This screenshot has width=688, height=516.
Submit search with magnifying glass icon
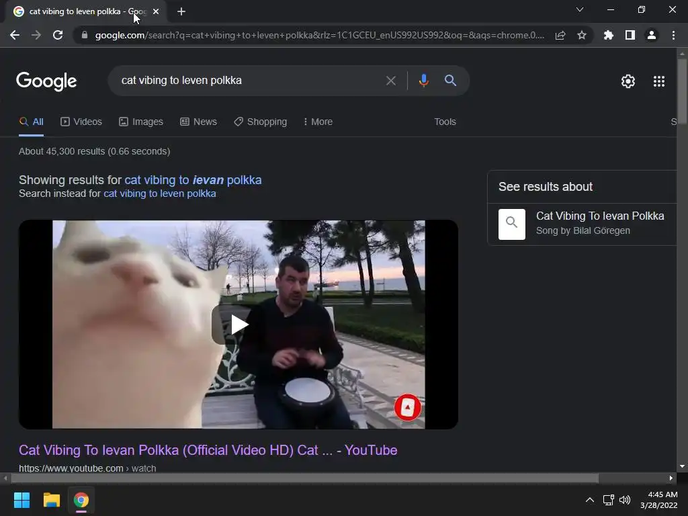(450, 81)
